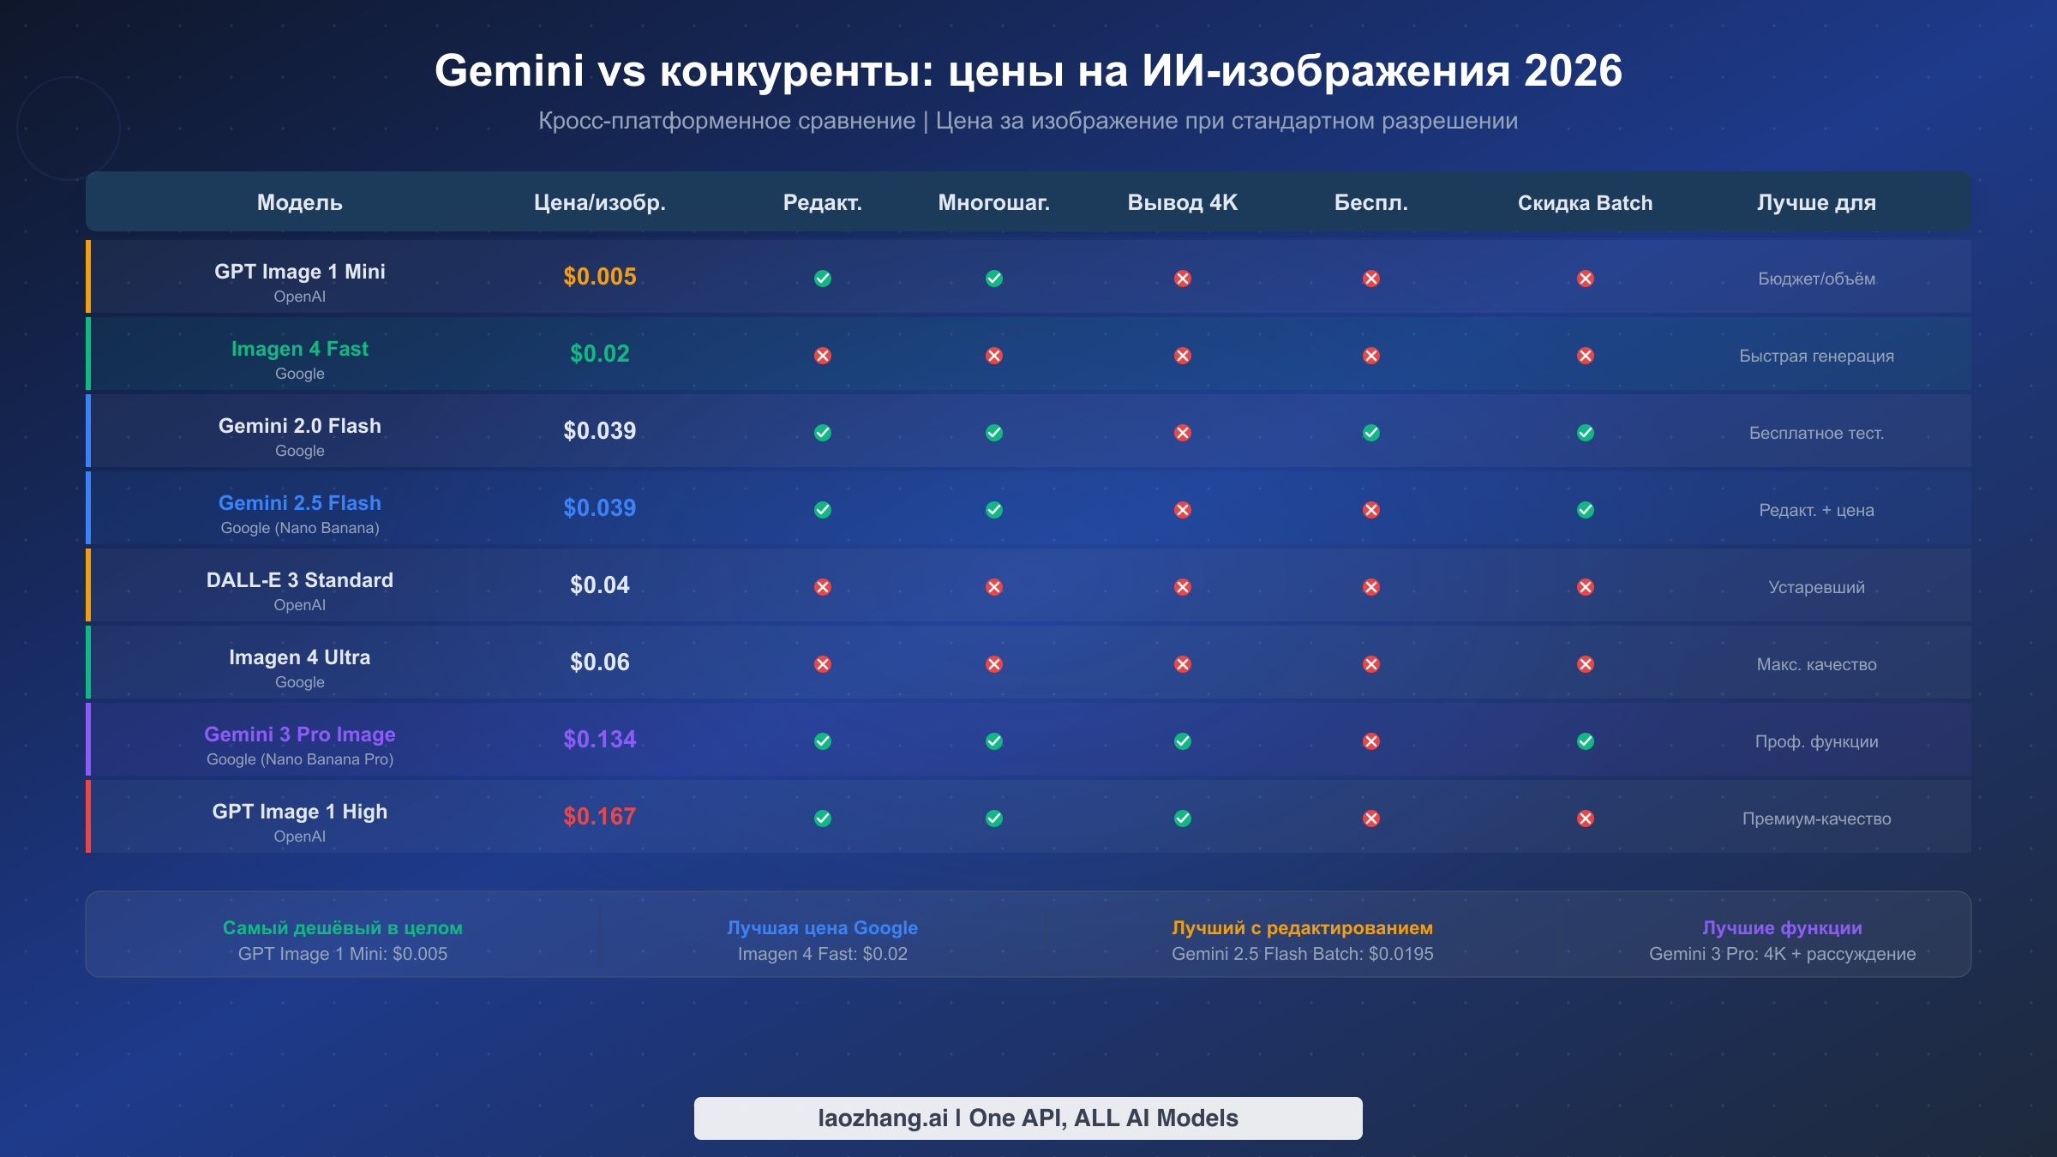Screen dimensions: 2057x1157
Task: Collapse the Gemini 2.5 Flash row
Action: pyautogui.click(x=301, y=508)
